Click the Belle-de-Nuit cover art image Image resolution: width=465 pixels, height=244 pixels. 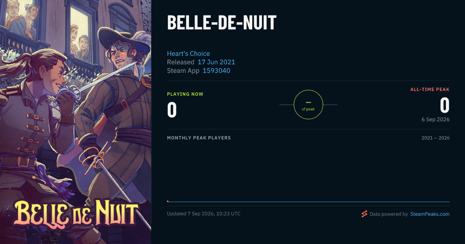coord(76,122)
